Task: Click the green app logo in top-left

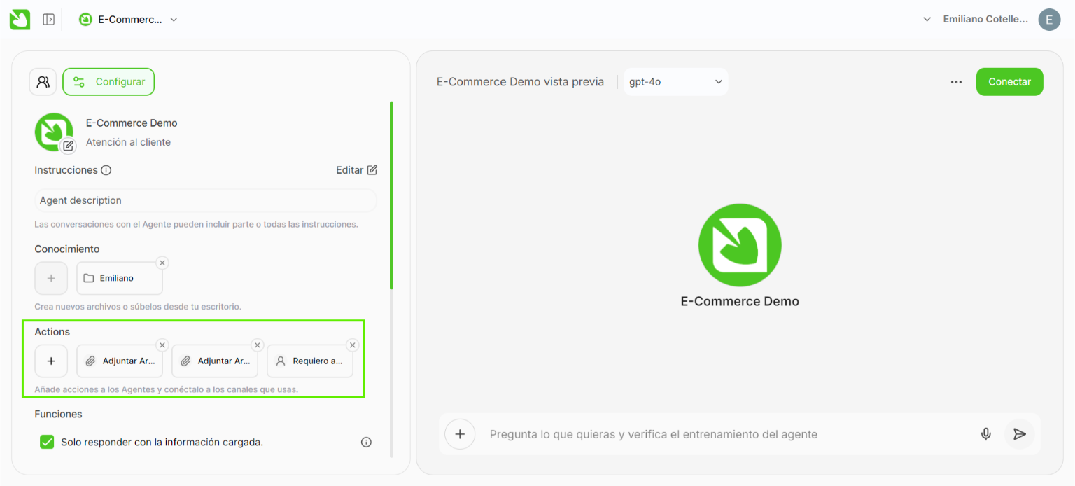Action: point(20,19)
